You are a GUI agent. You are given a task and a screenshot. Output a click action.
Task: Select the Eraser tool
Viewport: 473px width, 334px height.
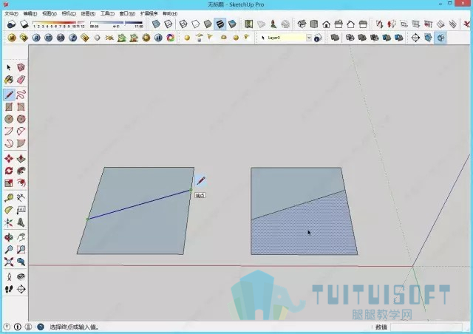point(21,80)
